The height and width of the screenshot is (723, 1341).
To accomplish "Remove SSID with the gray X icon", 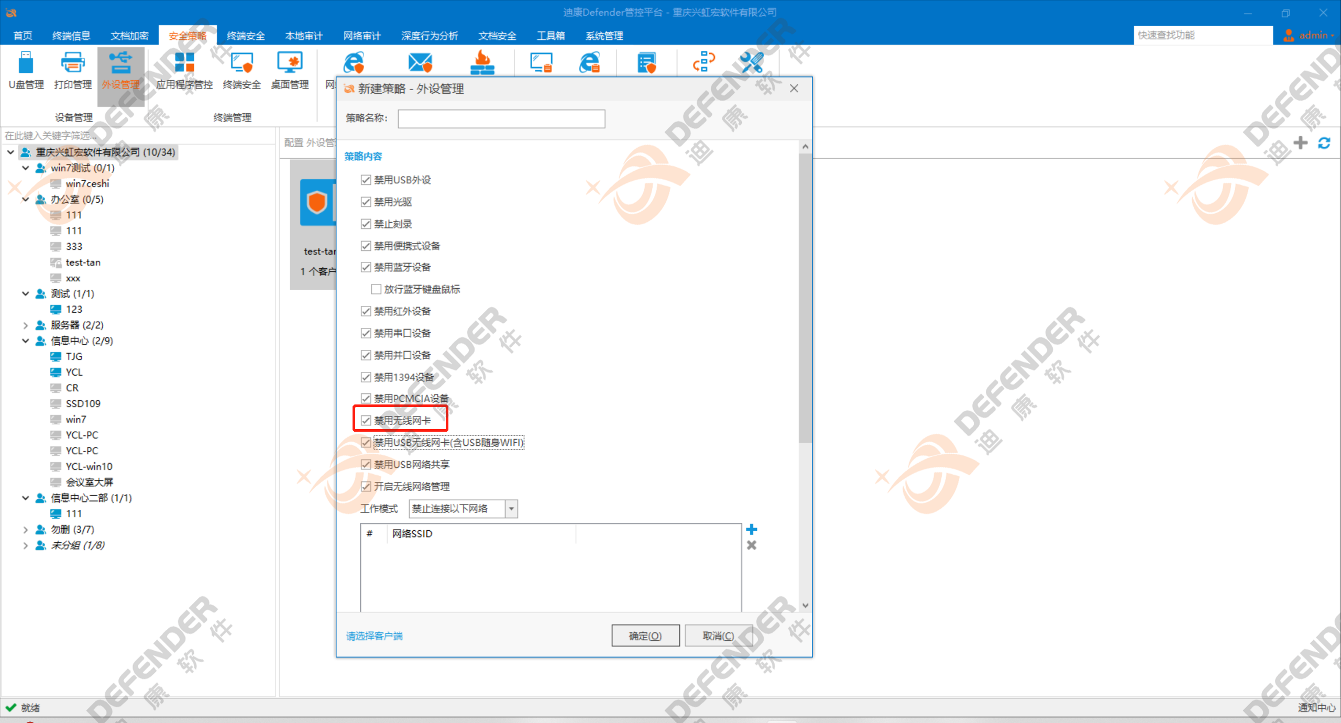I will tap(752, 545).
